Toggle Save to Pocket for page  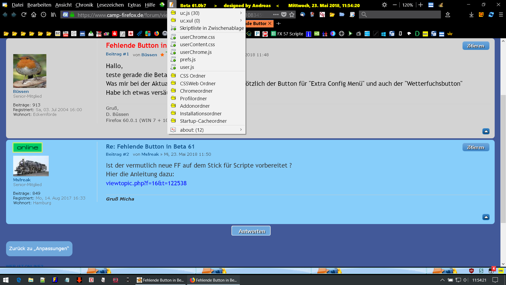coord(284,15)
